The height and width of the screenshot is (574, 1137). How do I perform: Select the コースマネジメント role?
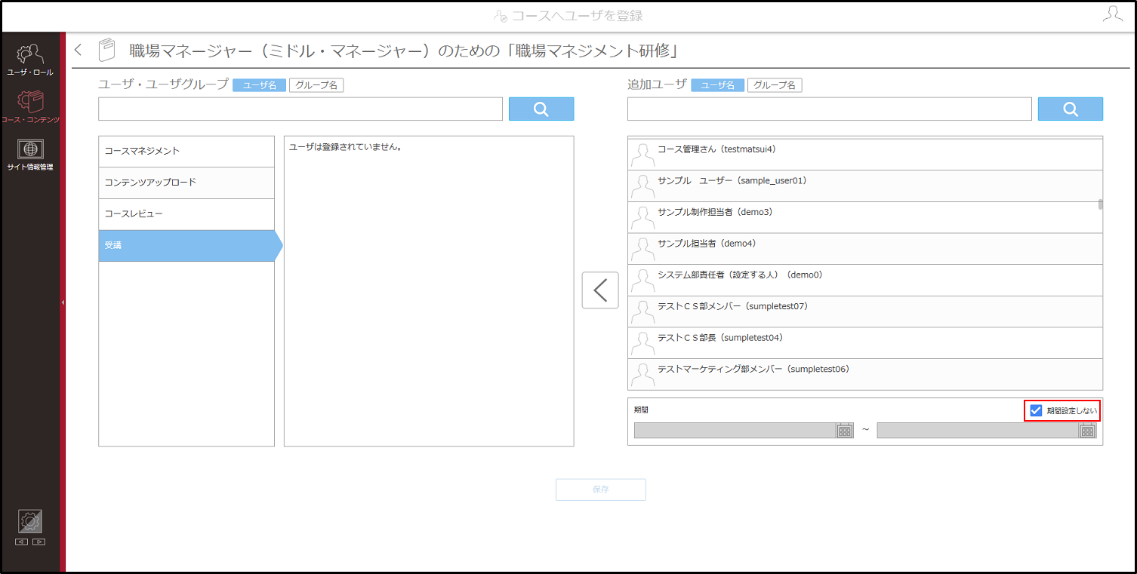(186, 151)
